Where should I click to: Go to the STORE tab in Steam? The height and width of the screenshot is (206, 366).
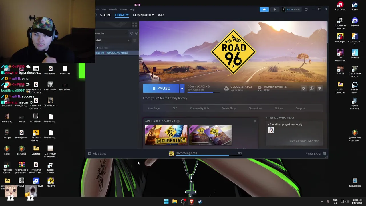pyautogui.click(x=105, y=15)
